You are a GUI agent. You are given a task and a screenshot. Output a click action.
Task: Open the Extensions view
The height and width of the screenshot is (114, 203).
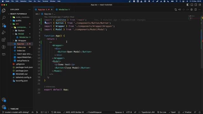[3, 40]
